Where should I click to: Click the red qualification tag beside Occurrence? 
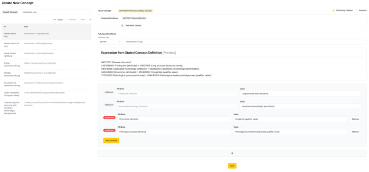(x=109, y=118)
